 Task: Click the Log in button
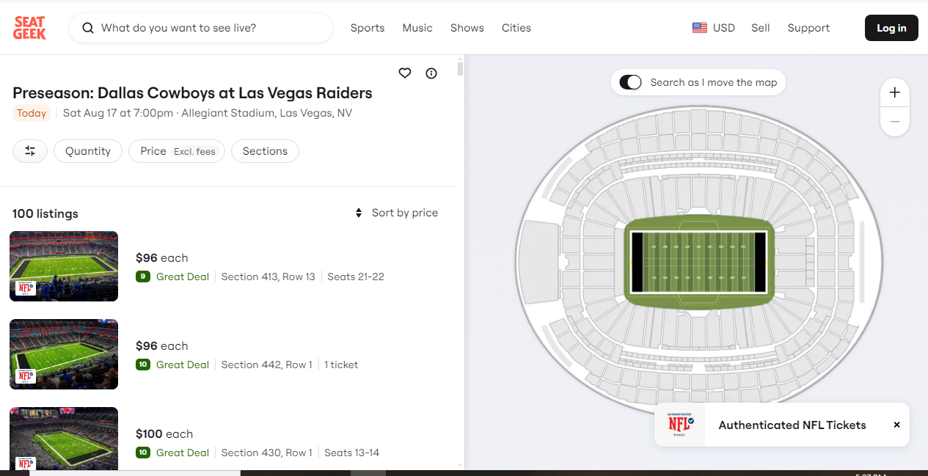tap(891, 28)
